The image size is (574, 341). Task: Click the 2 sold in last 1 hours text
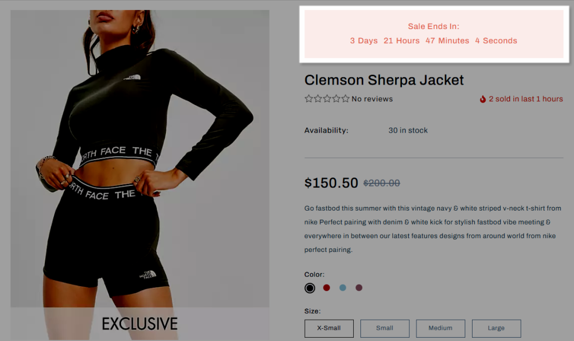pyautogui.click(x=526, y=99)
